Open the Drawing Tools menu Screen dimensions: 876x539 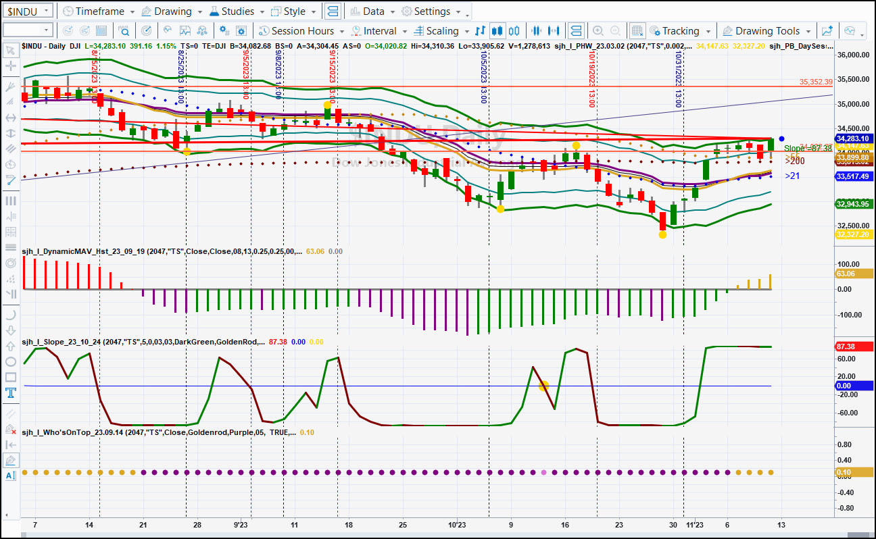(766, 31)
